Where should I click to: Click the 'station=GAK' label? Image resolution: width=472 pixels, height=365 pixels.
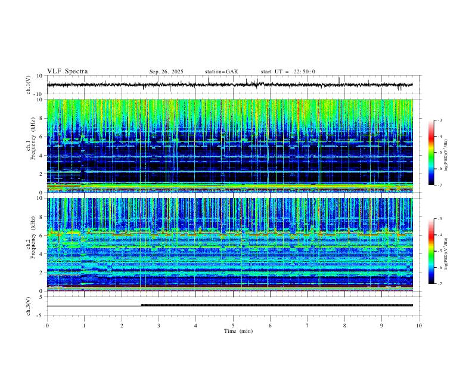[x=221, y=72]
